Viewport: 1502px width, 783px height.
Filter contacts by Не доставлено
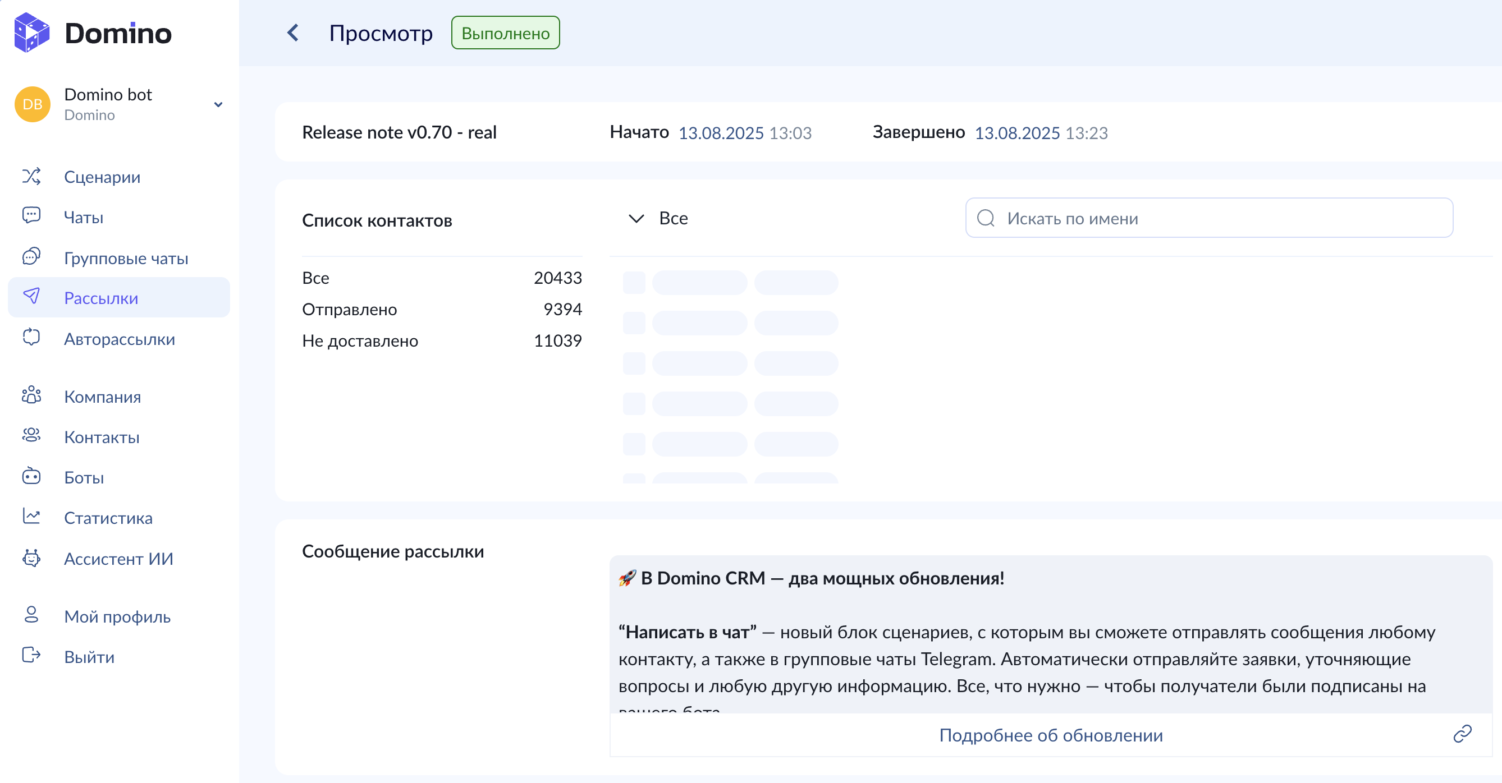pos(360,340)
